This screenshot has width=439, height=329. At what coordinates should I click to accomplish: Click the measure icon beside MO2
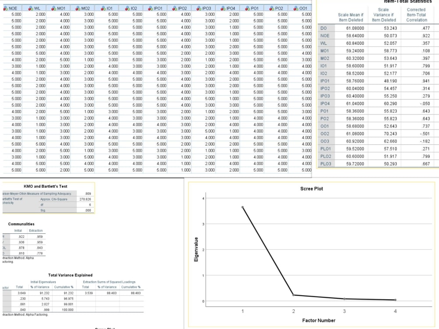tap(78, 7)
